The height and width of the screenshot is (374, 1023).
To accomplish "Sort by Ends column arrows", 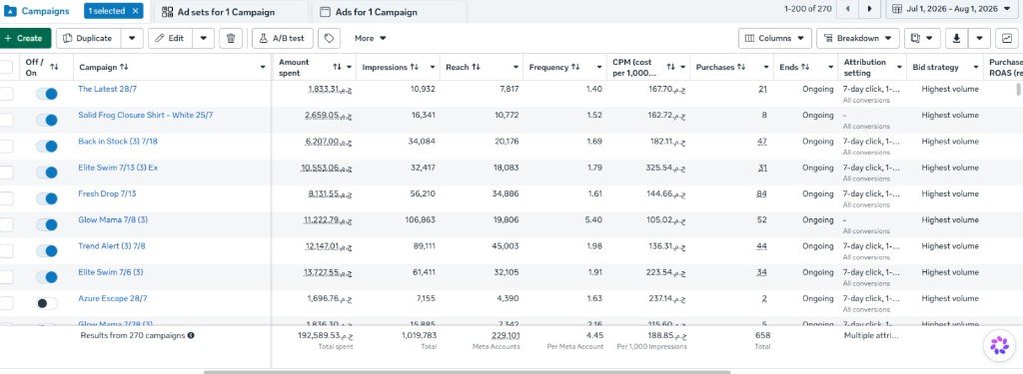I will tap(805, 67).
